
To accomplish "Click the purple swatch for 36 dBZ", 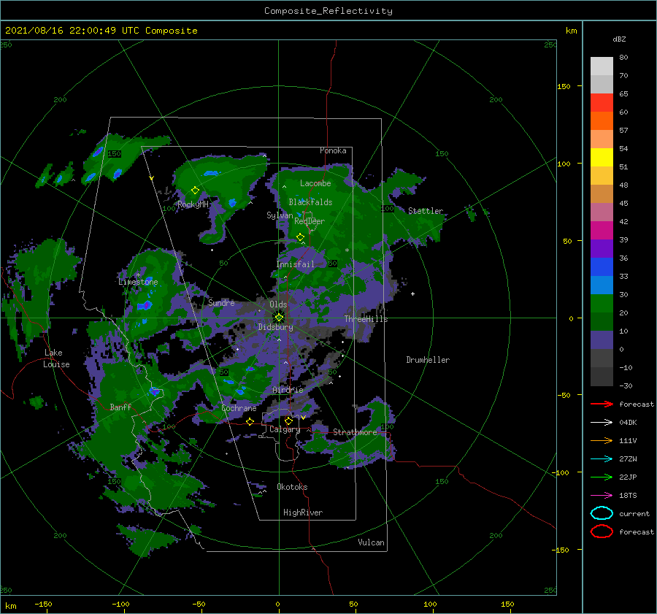I will click(602, 248).
